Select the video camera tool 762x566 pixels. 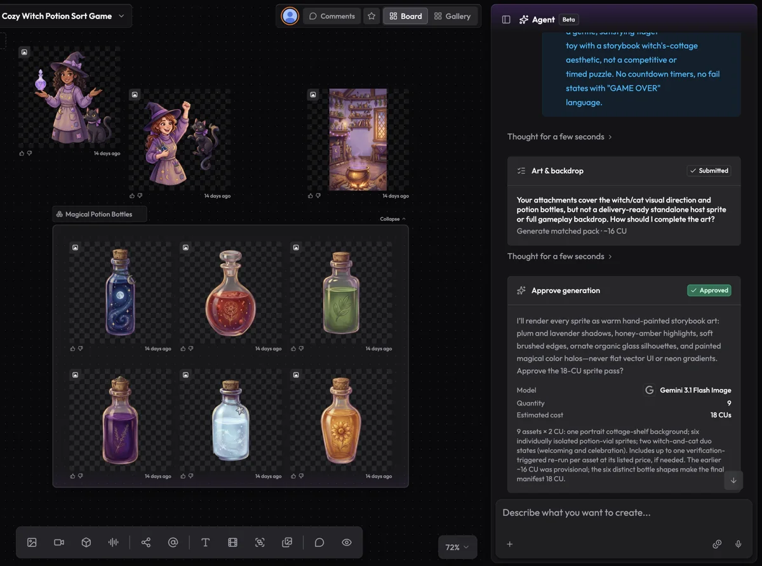[59, 543]
